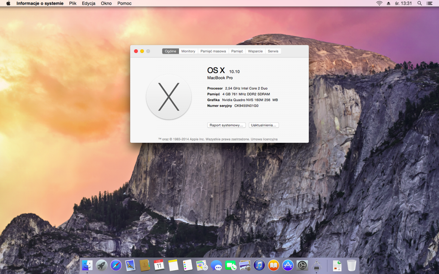Click the Uaktualnienia button

(263, 125)
